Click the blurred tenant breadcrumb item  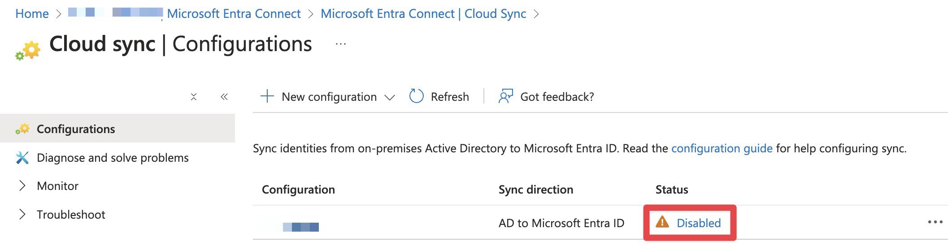coord(115,13)
